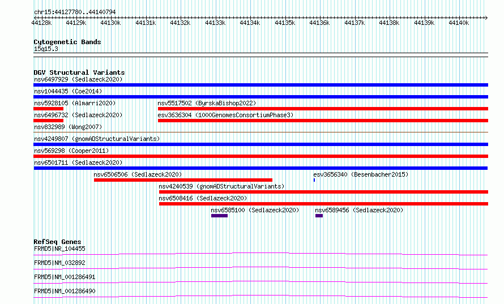
Task: Click the nsv6497929 (Sedlazeck2020) variant label
Action: (78, 79)
